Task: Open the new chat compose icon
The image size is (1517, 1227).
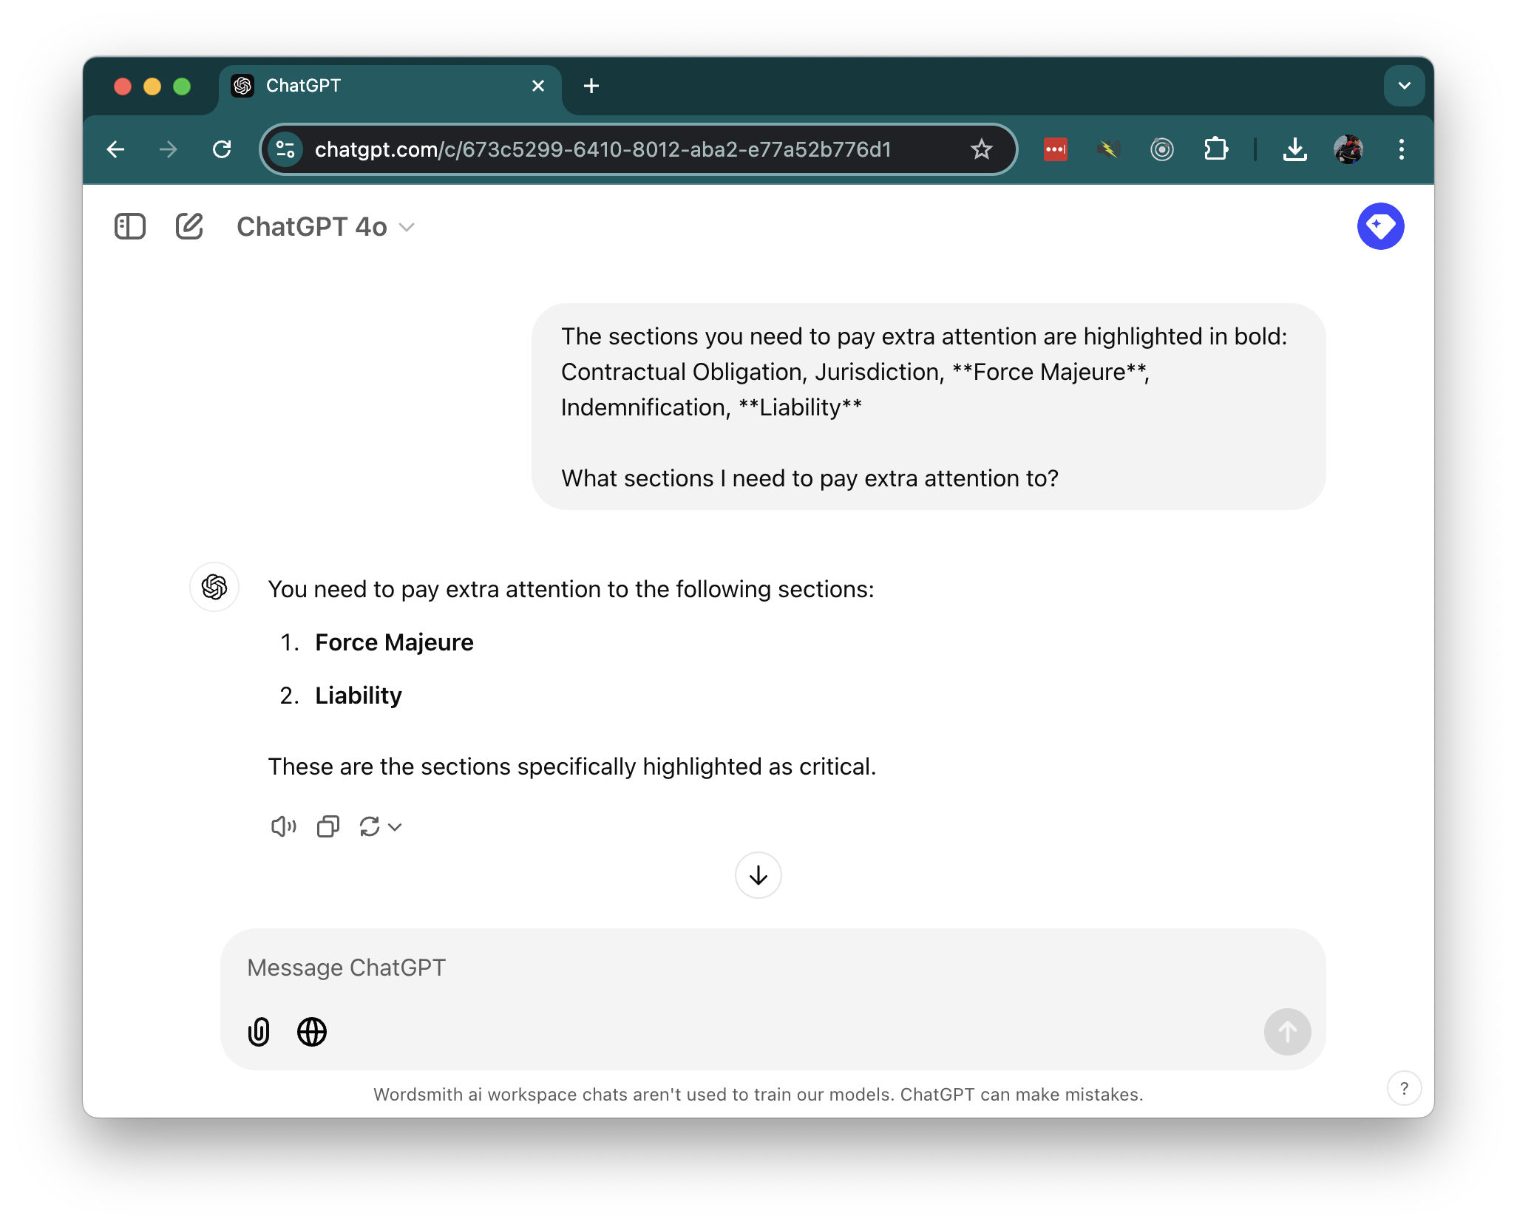Action: coord(189,226)
